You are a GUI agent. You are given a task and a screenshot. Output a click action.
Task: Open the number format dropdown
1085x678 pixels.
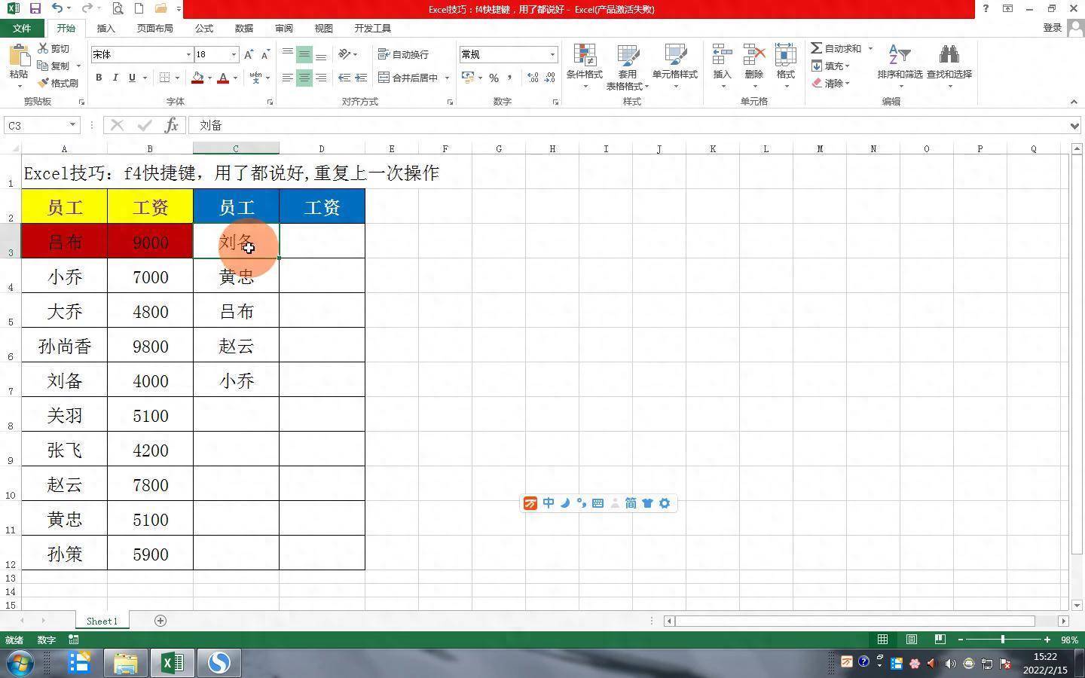point(552,55)
